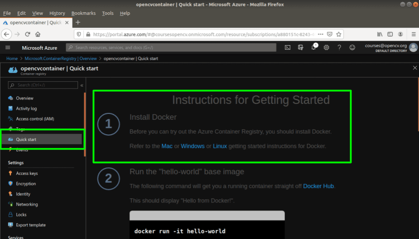Screen dimensions: 419x239
Task: Open the Firefox application menu
Action: pyautogui.click(x=414, y=34)
